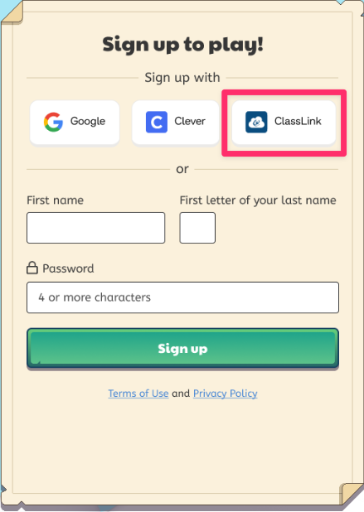Focus the First name text box

pyautogui.click(x=95, y=228)
